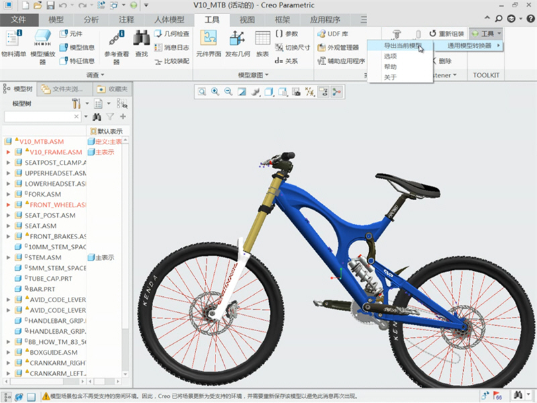This screenshot has height=403, width=537.
Task: Open the d= 关系 relations editor
Action: (x=287, y=61)
